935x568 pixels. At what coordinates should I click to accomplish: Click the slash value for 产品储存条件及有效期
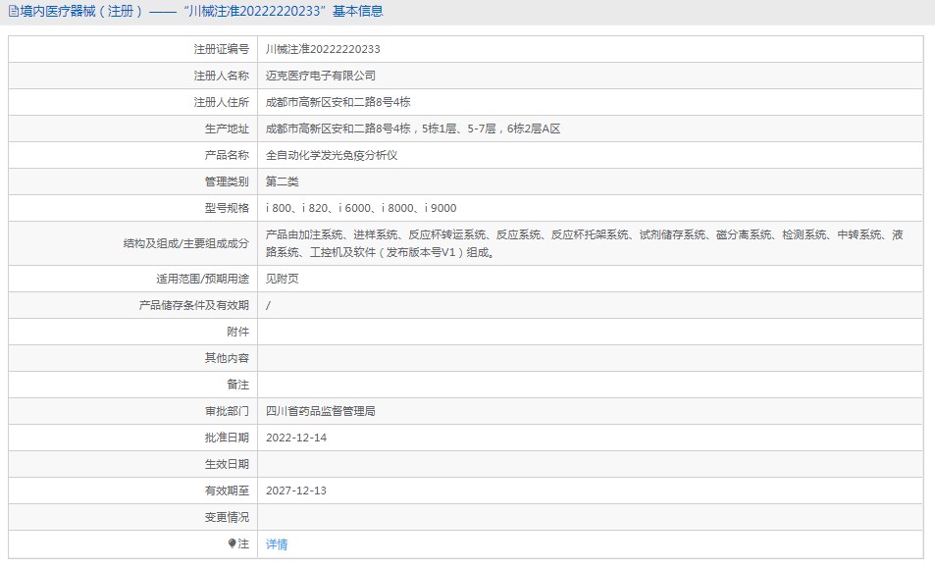tap(268, 305)
